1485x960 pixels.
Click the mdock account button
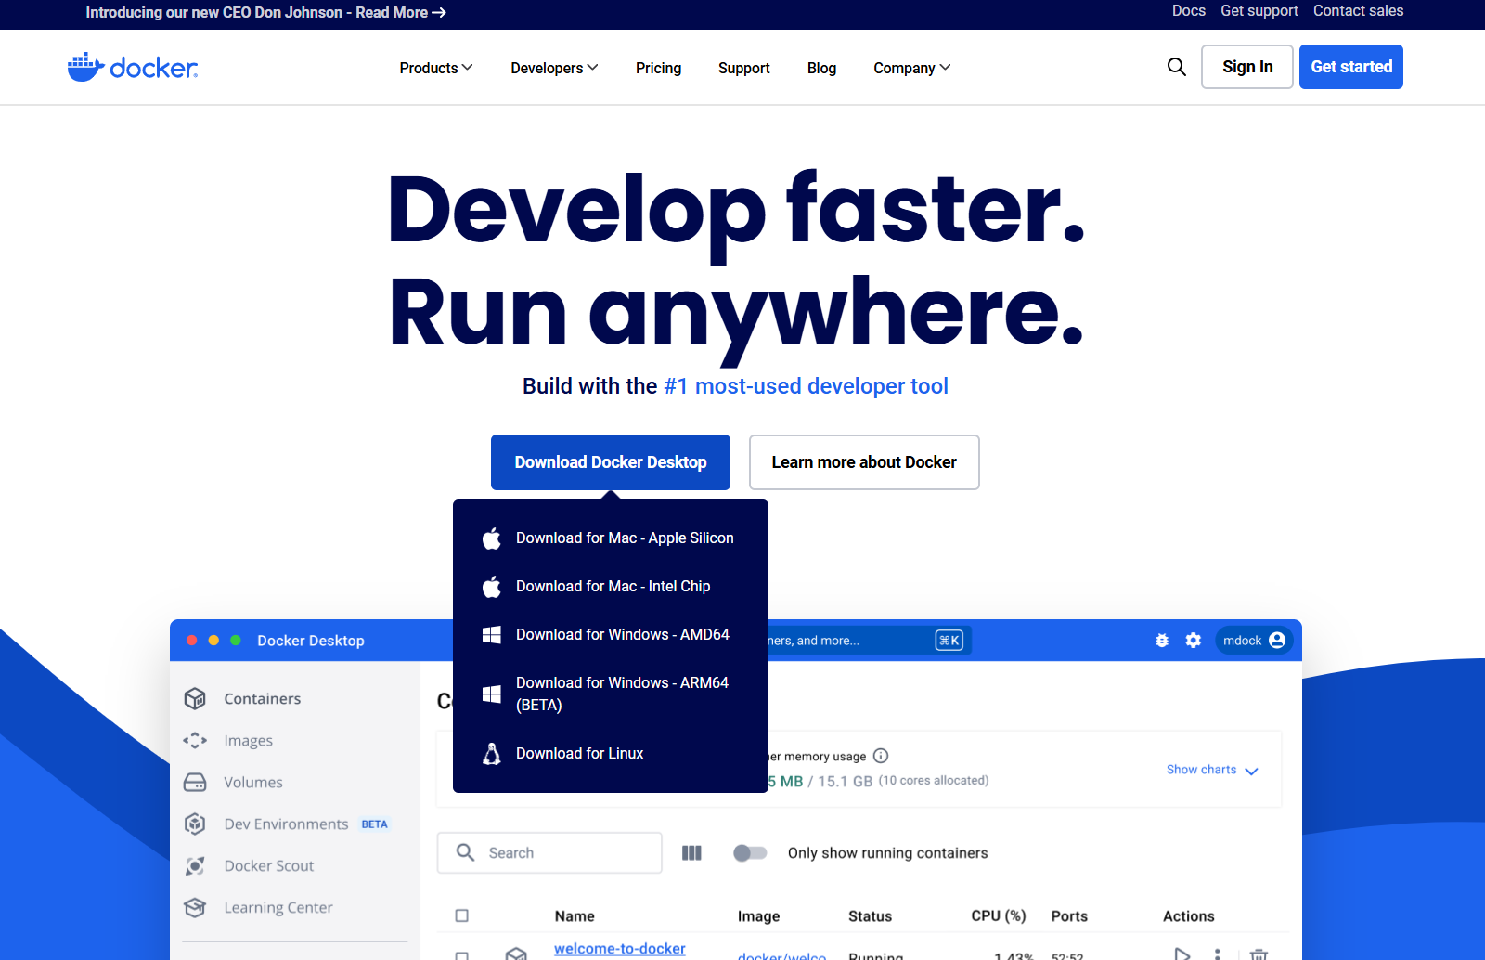[1254, 641]
